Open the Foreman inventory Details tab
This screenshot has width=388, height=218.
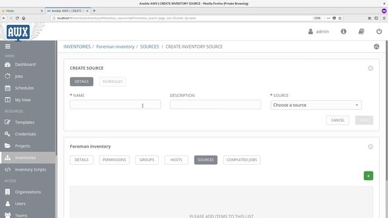pyautogui.click(x=82, y=160)
